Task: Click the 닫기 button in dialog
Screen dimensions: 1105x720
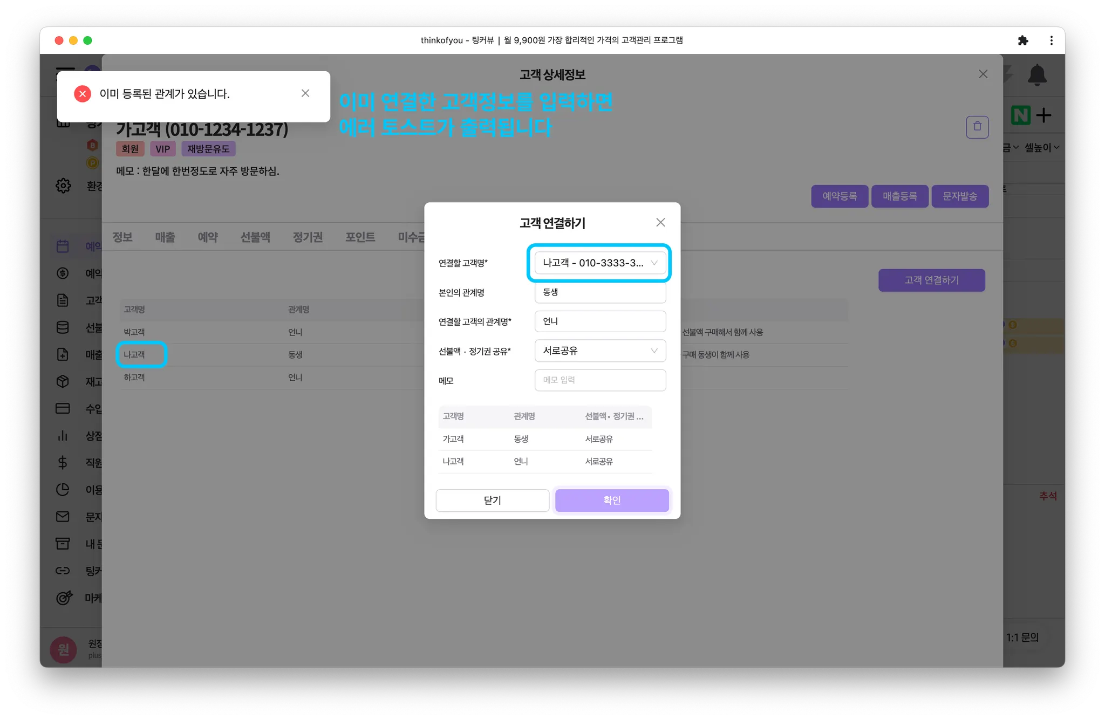Action: (492, 500)
